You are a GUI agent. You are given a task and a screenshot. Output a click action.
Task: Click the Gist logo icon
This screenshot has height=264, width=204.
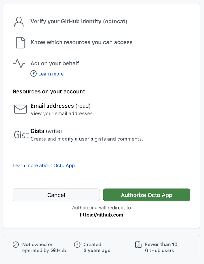[21, 134]
